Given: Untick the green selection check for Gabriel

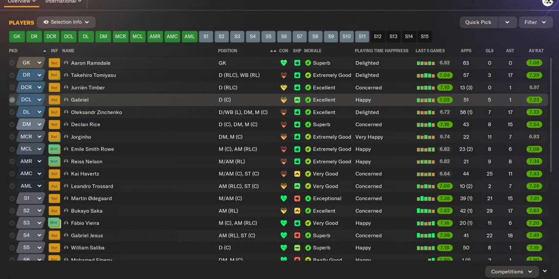Looking at the screenshot, I should pyautogui.click(x=12, y=100).
